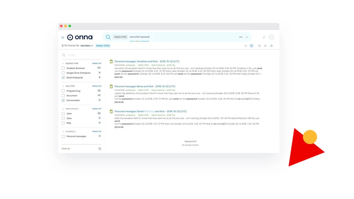Uncheck the Conversation checkbox
Screen dimensions: 354x199
[x=63, y=101]
